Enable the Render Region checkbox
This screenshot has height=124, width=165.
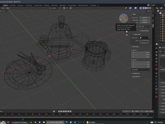pyautogui.click(x=140, y=31)
